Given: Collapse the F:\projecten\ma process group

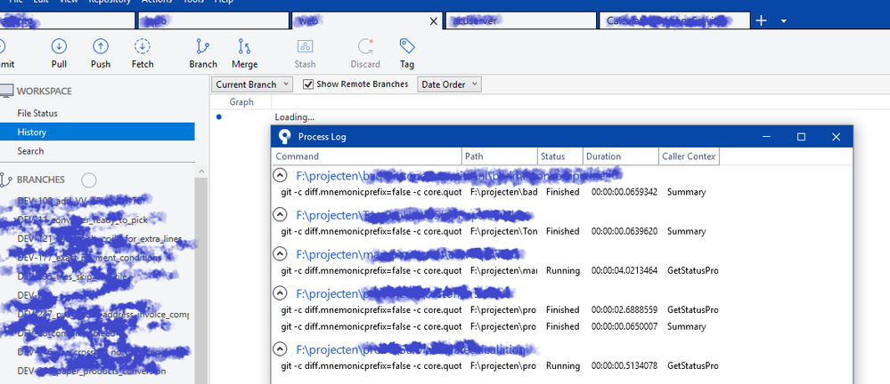Looking at the screenshot, I should coord(279,253).
